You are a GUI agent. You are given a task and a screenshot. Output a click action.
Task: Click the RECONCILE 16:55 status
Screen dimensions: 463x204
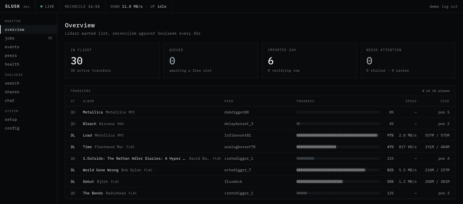tap(82, 6)
